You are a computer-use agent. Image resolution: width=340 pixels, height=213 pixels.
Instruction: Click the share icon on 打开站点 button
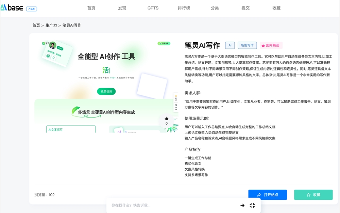click(x=258, y=195)
